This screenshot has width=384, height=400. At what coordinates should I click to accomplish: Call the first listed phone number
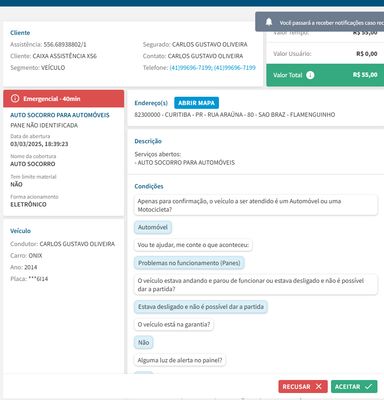190,68
